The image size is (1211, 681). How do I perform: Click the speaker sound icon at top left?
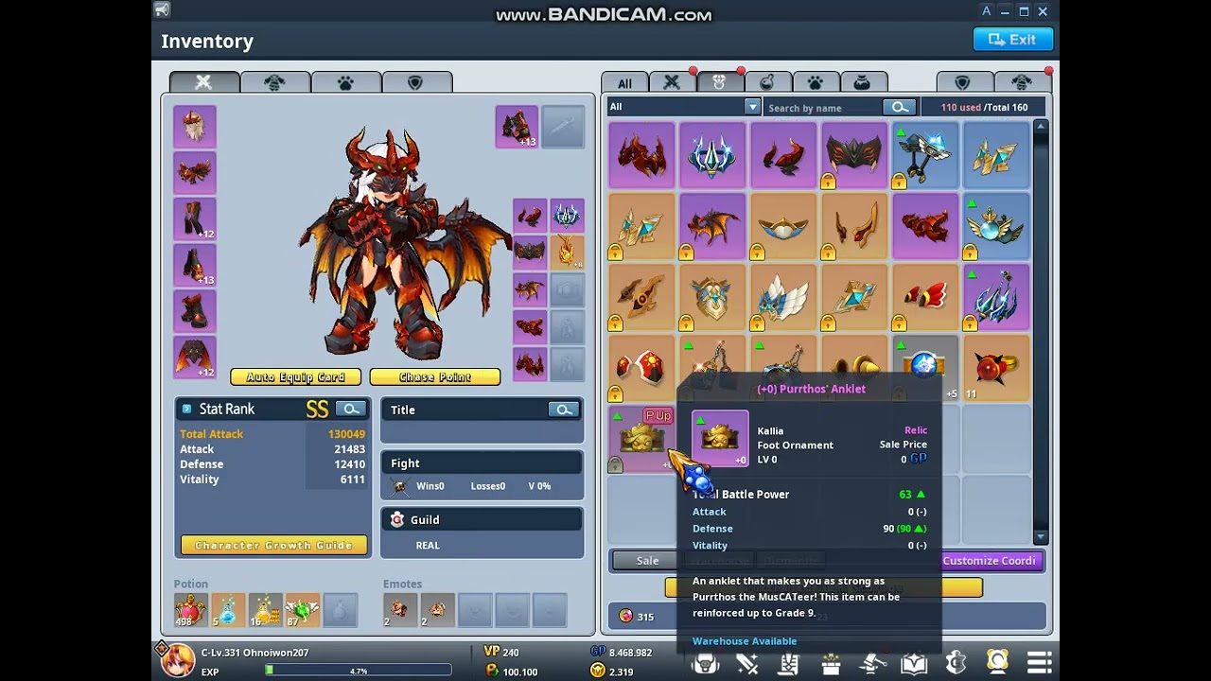click(x=162, y=9)
